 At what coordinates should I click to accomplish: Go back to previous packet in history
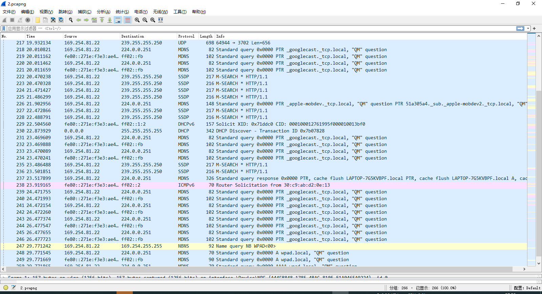pos(79,20)
